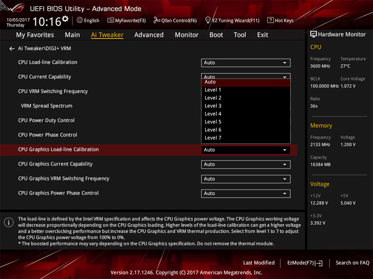This screenshot has width=373, height=279.
Task: Click the settings gear next to the clock
Action: pyautogui.click(x=65, y=19)
